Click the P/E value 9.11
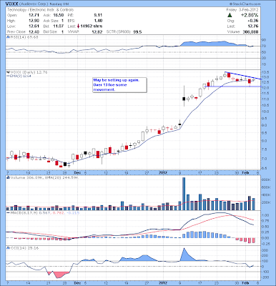The width and height of the screenshot is (276, 286). [98, 15]
